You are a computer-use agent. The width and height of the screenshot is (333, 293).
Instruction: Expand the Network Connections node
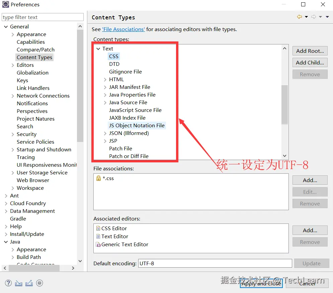(x=13, y=96)
